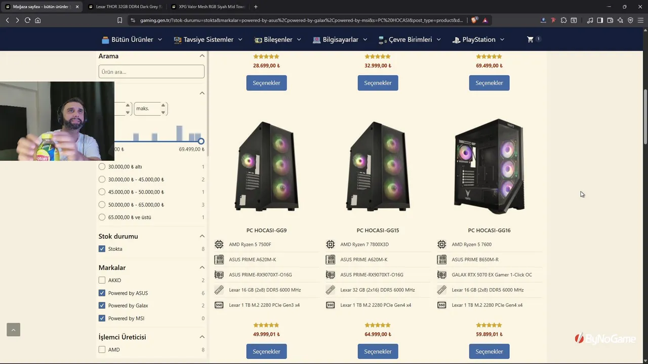Uncheck the Stokta checkbox
Screen dimensions: 648x364
(x=102, y=249)
